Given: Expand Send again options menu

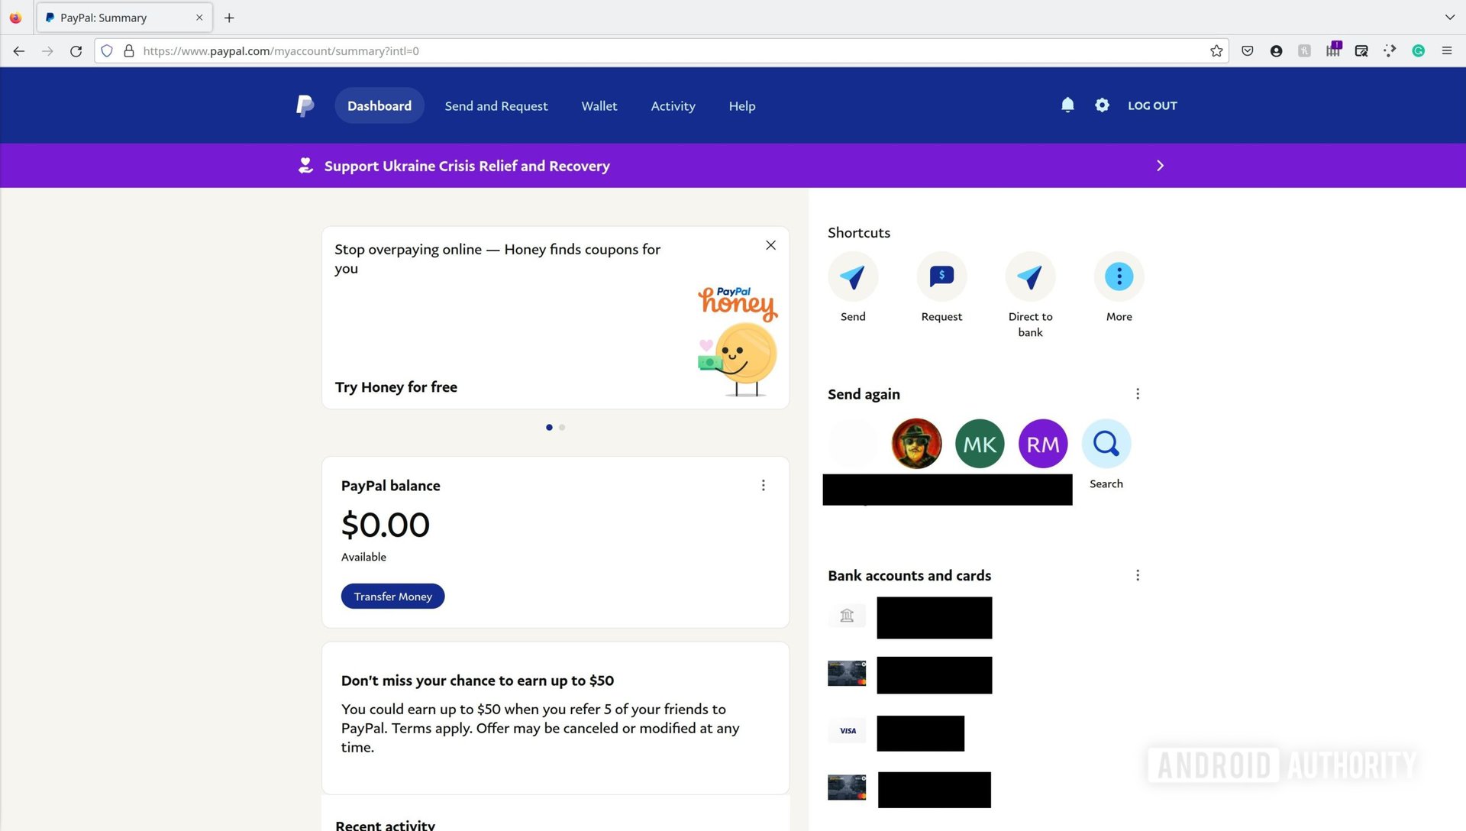Looking at the screenshot, I should click(x=1137, y=394).
